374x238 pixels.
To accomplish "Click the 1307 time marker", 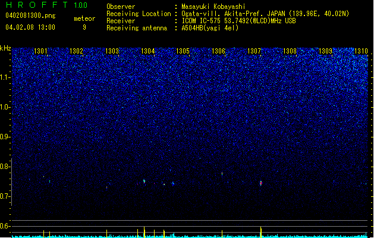I will click(x=254, y=51).
